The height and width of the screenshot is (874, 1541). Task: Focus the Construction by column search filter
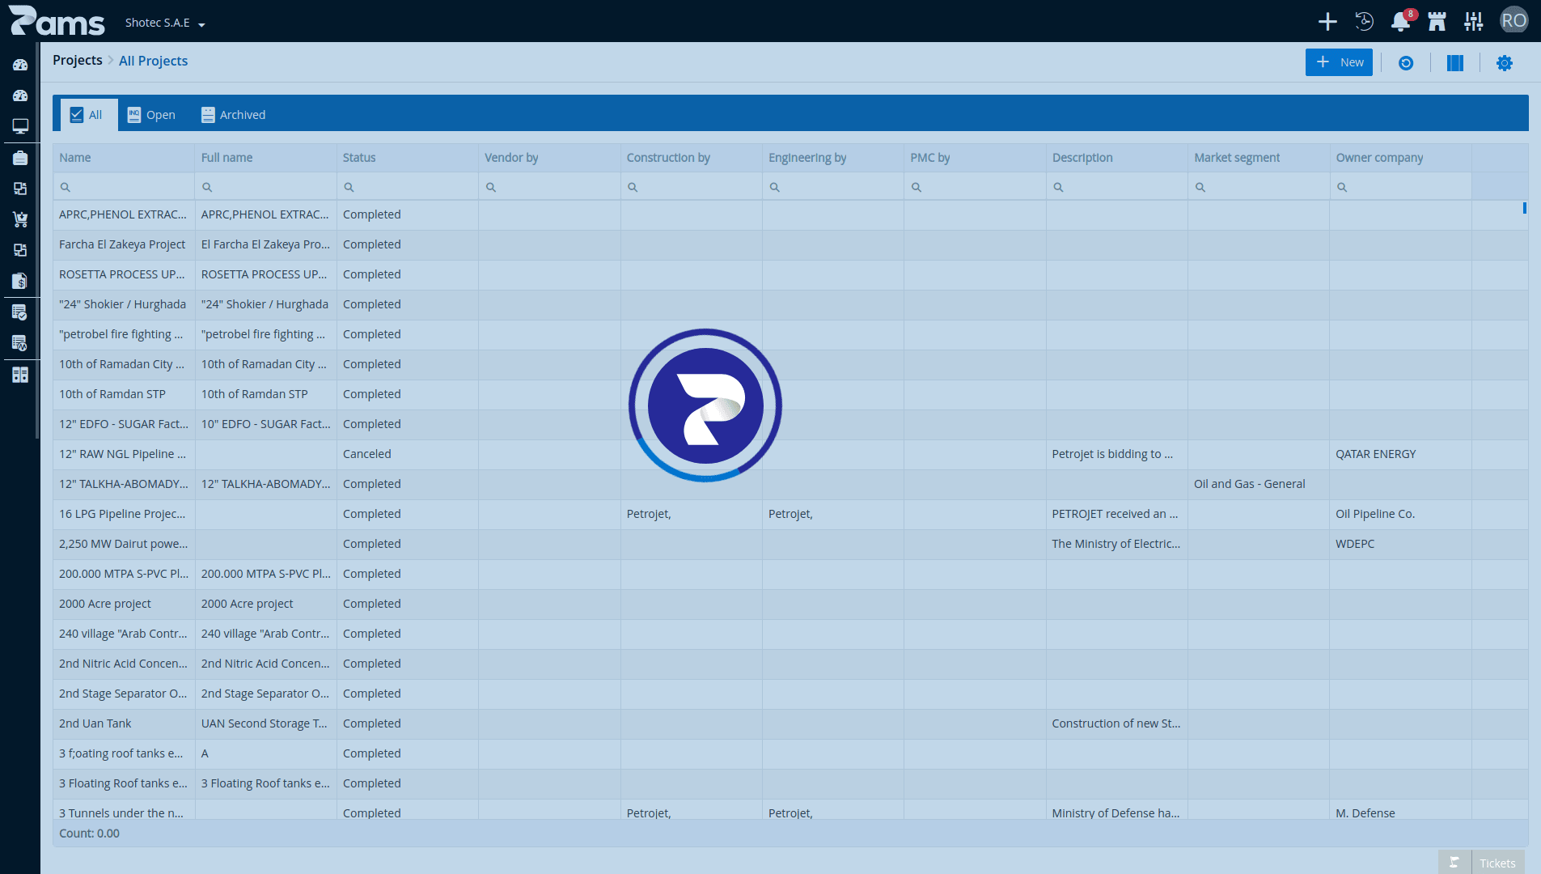point(692,187)
